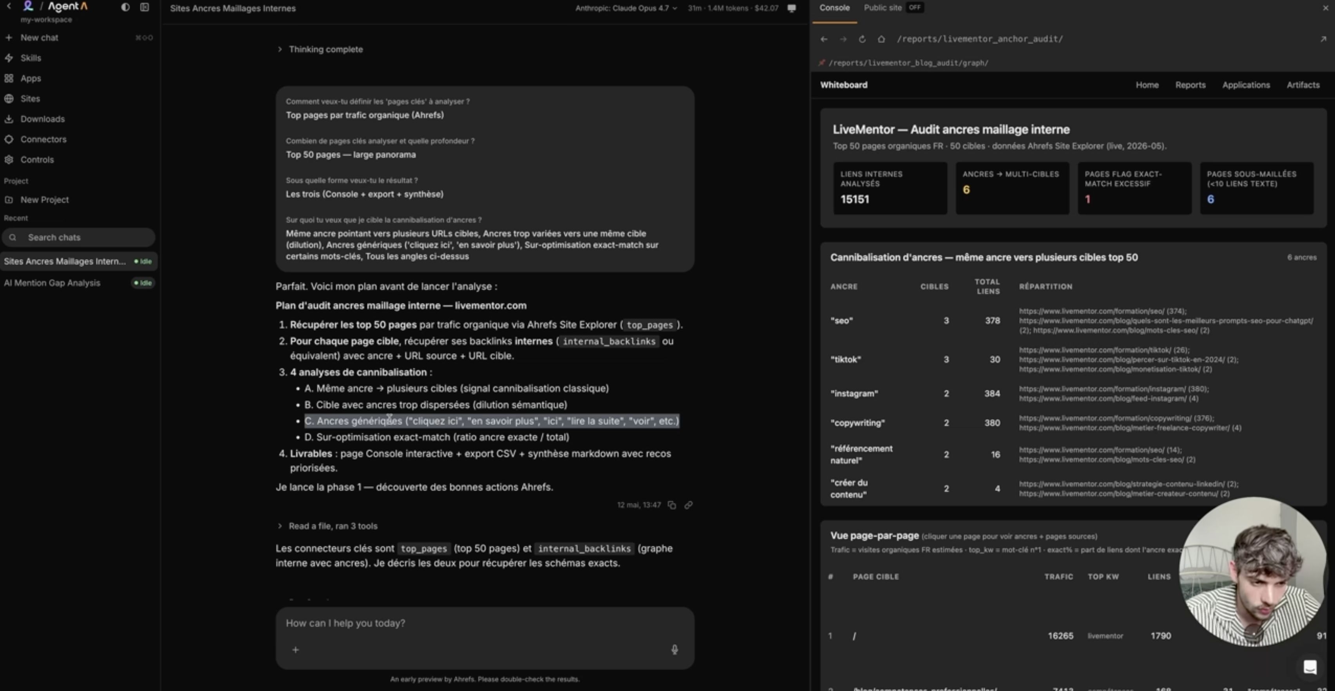This screenshot has width=1335, height=691.
Task: Open the workspace avatar icon
Action: pyautogui.click(x=28, y=6)
